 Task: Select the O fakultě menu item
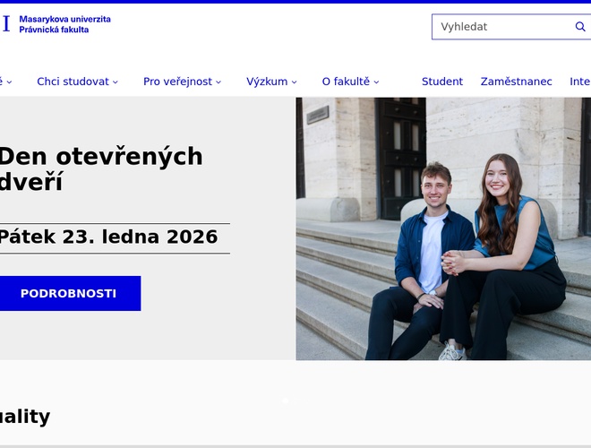click(346, 82)
